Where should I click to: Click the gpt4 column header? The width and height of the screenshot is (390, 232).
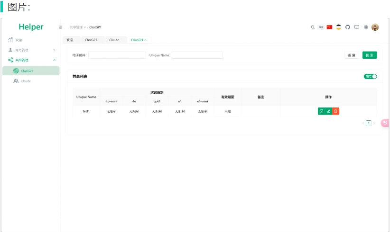click(157, 101)
